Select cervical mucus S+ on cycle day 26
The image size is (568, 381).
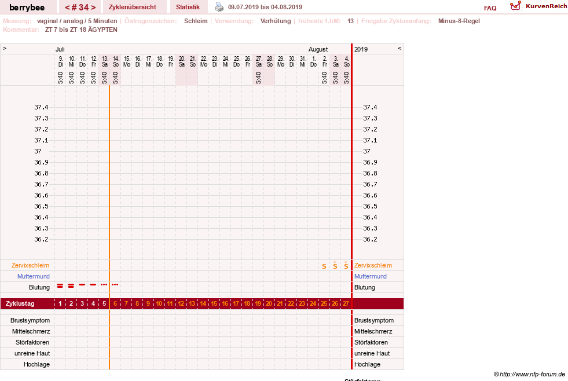[335, 265]
